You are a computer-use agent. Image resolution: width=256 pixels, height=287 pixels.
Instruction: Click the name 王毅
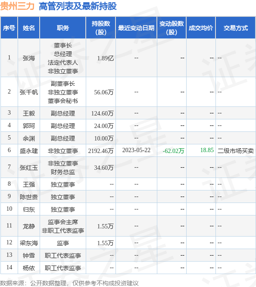[x=29, y=113]
